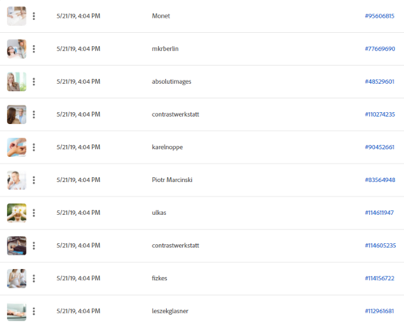The image size is (404, 327).
Task: Open the three-dot menu for mkrberlin row
Action: pyautogui.click(x=34, y=49)
